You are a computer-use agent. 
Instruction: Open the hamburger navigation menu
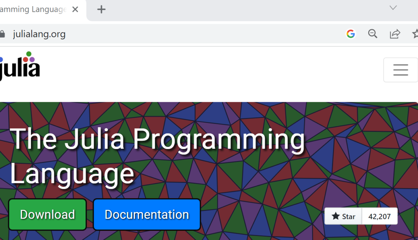[400, 70]
